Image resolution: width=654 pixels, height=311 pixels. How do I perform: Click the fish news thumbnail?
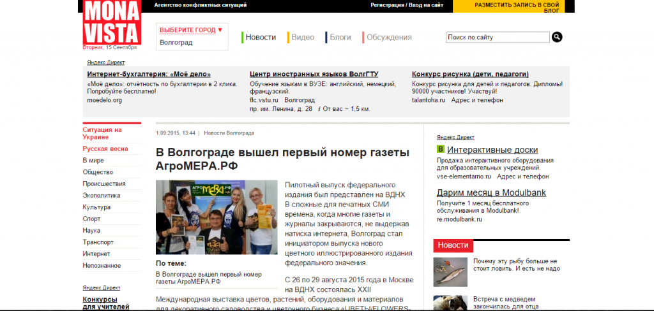[x=450, y=272]
